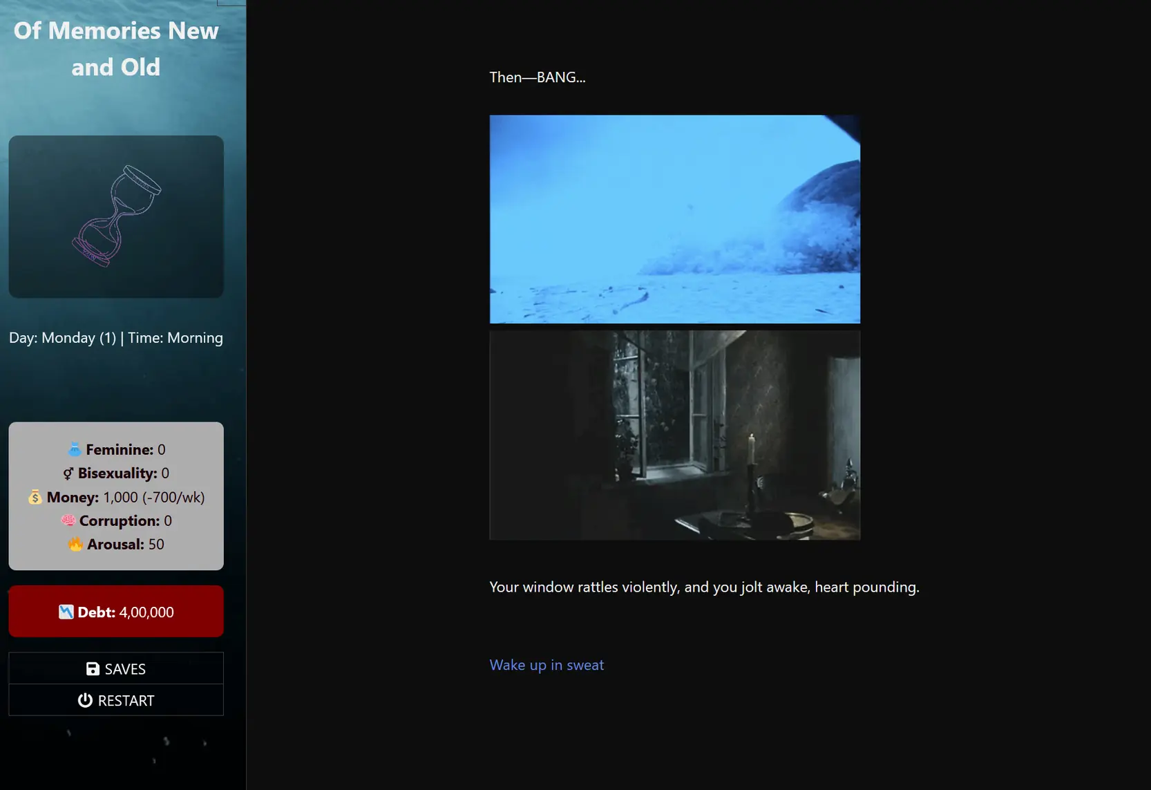Click the money bag icon
The image size is (1151, 790).
[35, 498]
